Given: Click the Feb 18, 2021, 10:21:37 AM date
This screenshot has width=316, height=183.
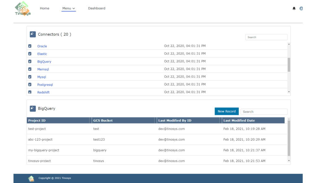Looking at the screenshot, I should 244,150.
